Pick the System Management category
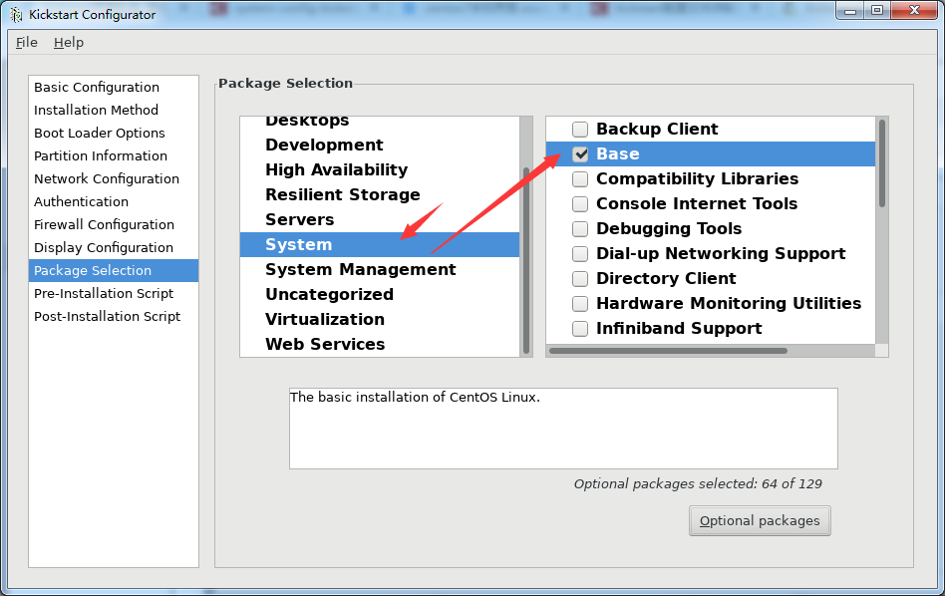This screenshot has width=945, height=596. click(x=380, y=269)
